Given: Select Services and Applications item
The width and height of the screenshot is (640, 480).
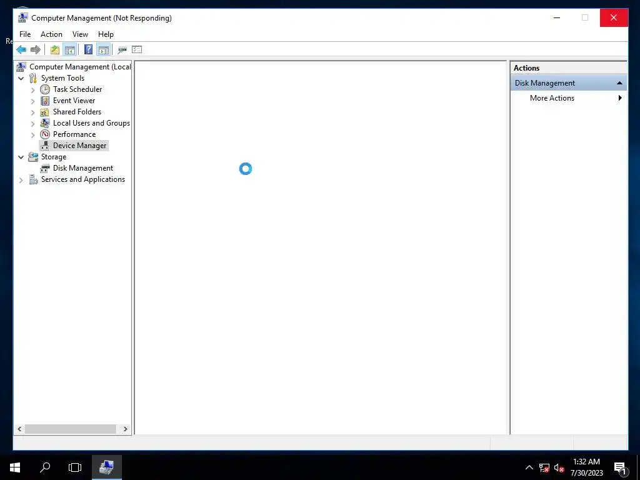Looking at the screenshot, I should pos(83,179).
